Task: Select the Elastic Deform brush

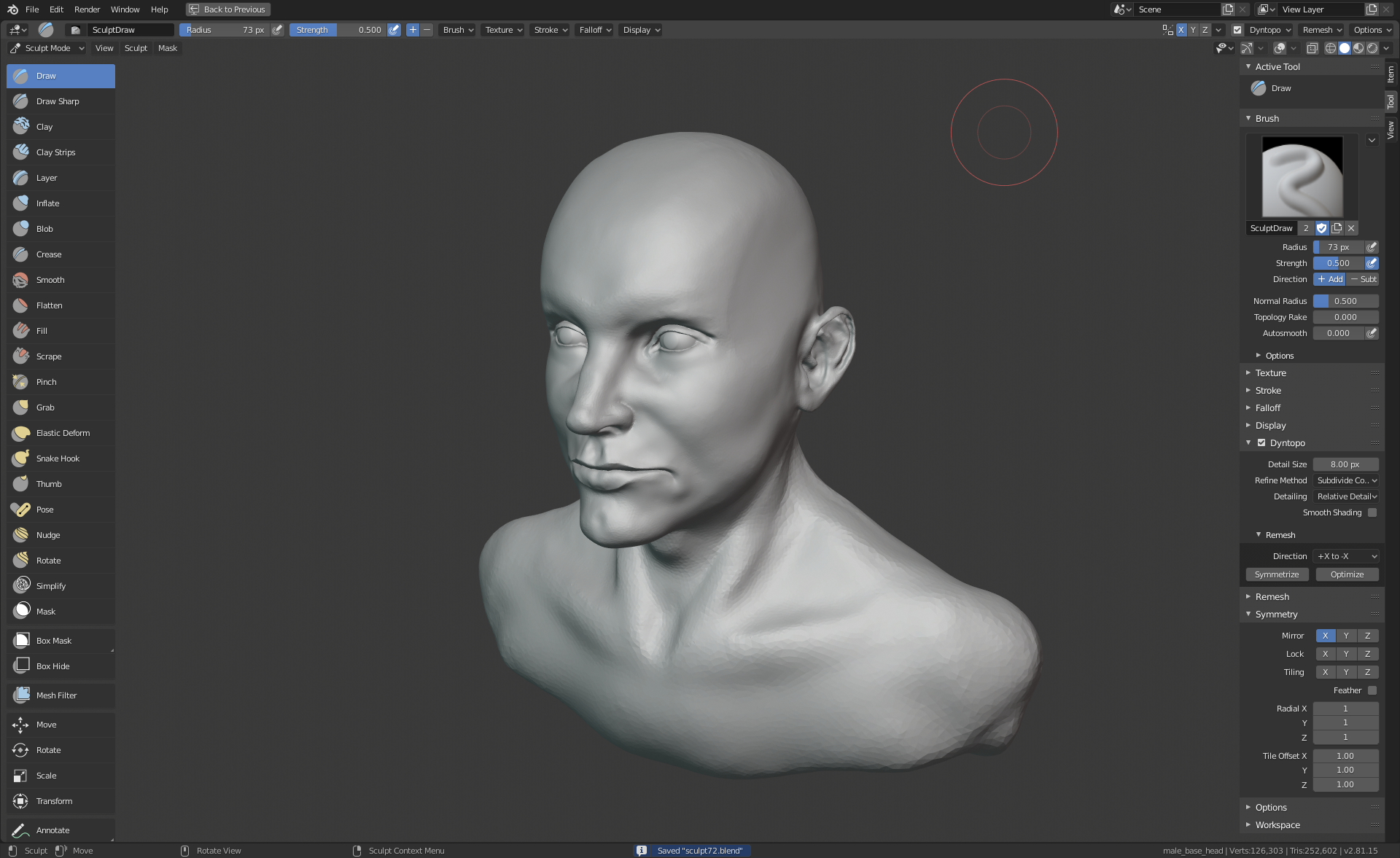Action: 63,433
